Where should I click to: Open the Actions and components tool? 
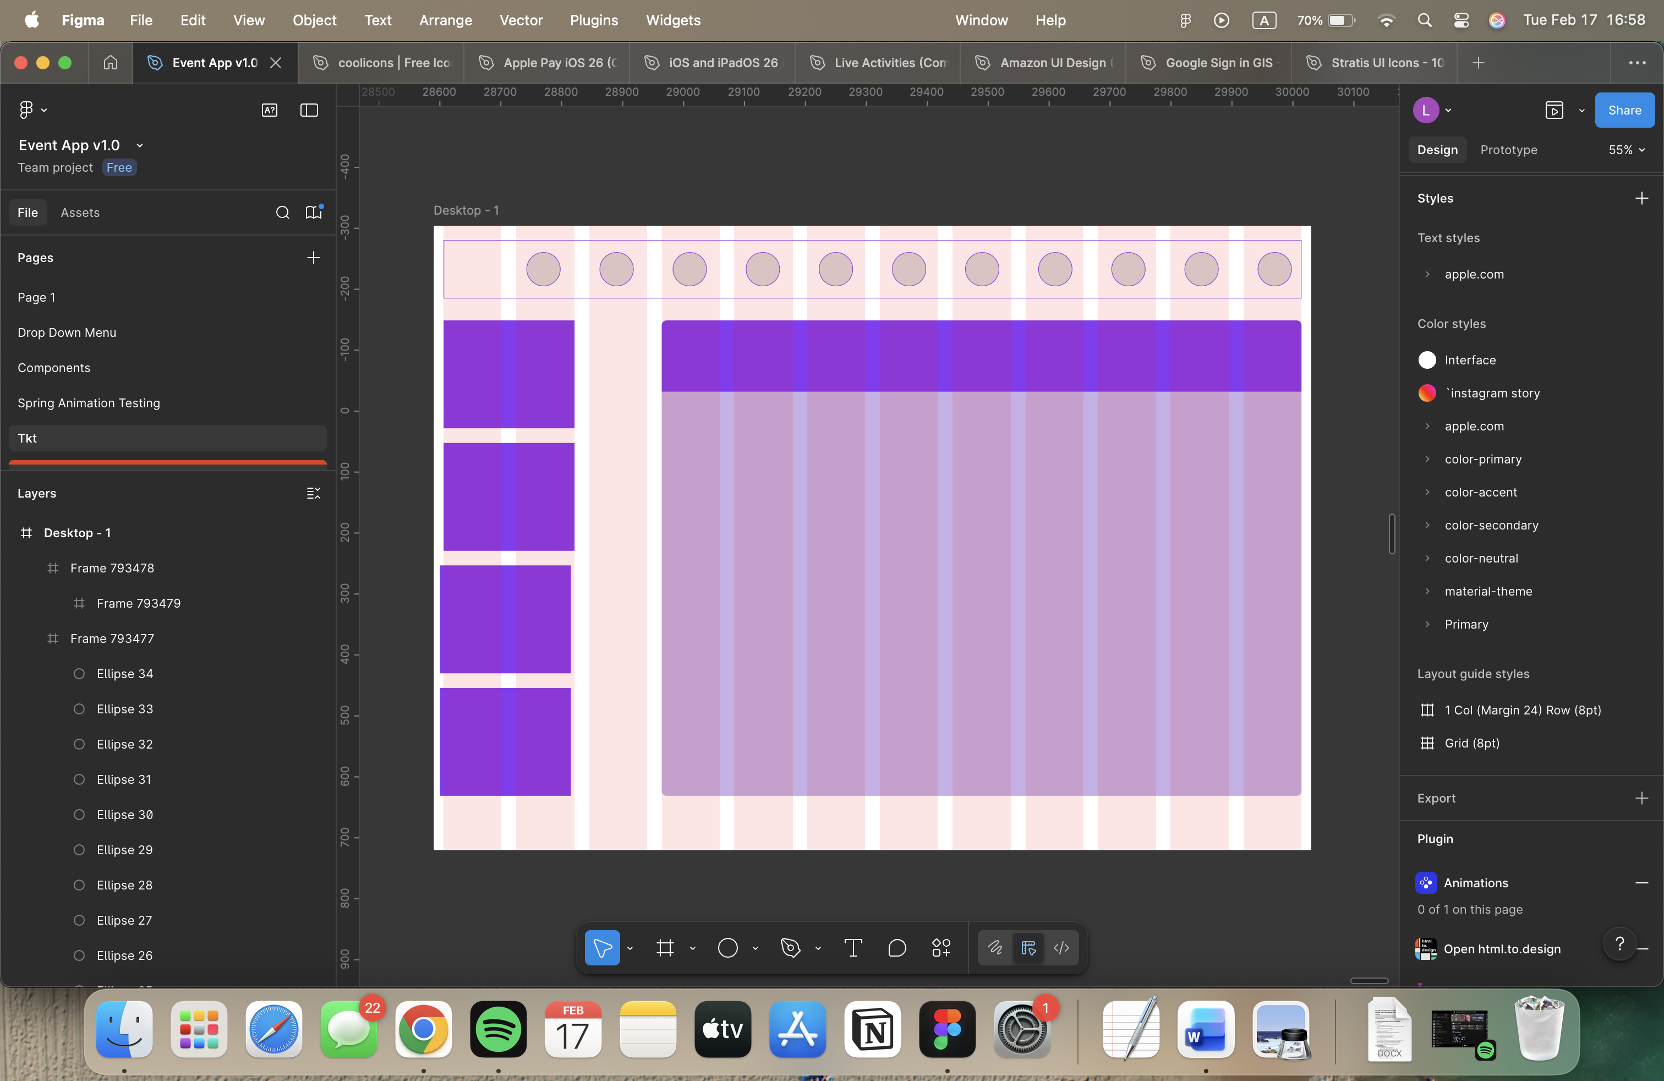[x=941, y=947]
